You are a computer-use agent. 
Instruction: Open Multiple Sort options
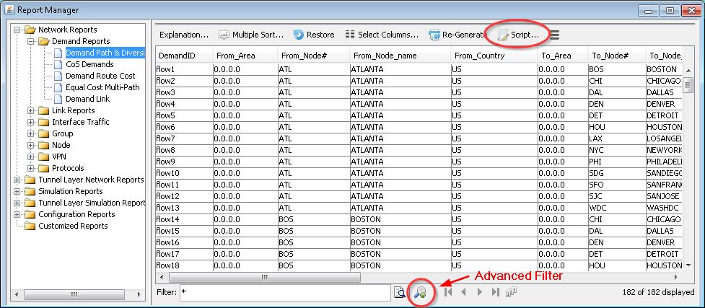pos(251,35)
